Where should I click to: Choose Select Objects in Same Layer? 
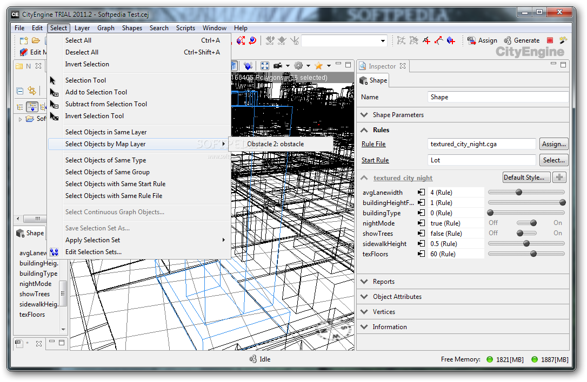point(139,132)
